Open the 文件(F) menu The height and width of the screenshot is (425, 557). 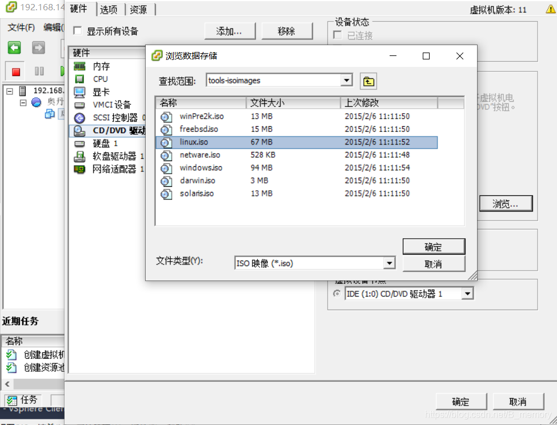(21, 27)
